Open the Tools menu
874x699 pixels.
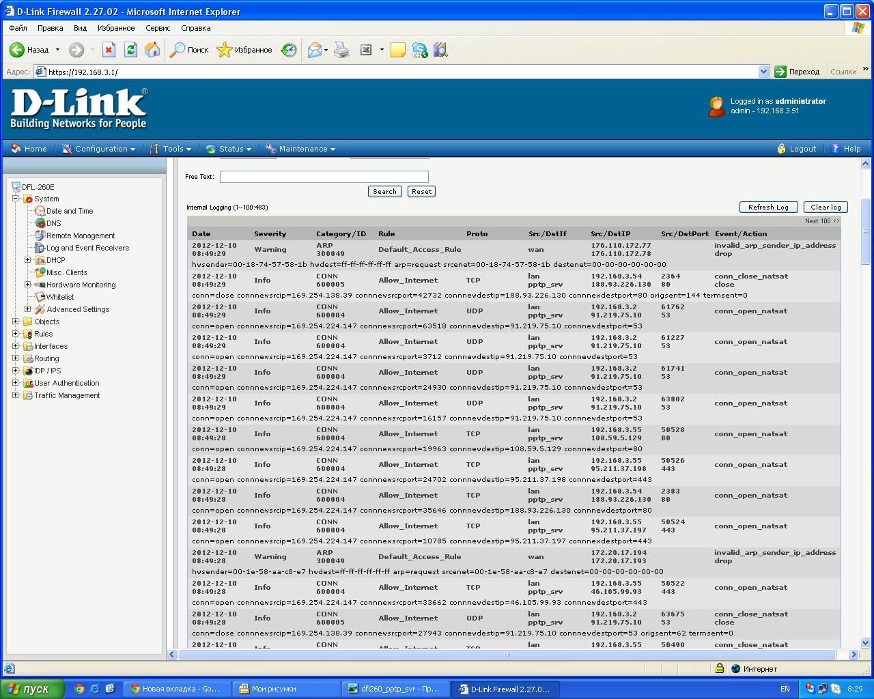pyautogui.click(x=171, y=149)
